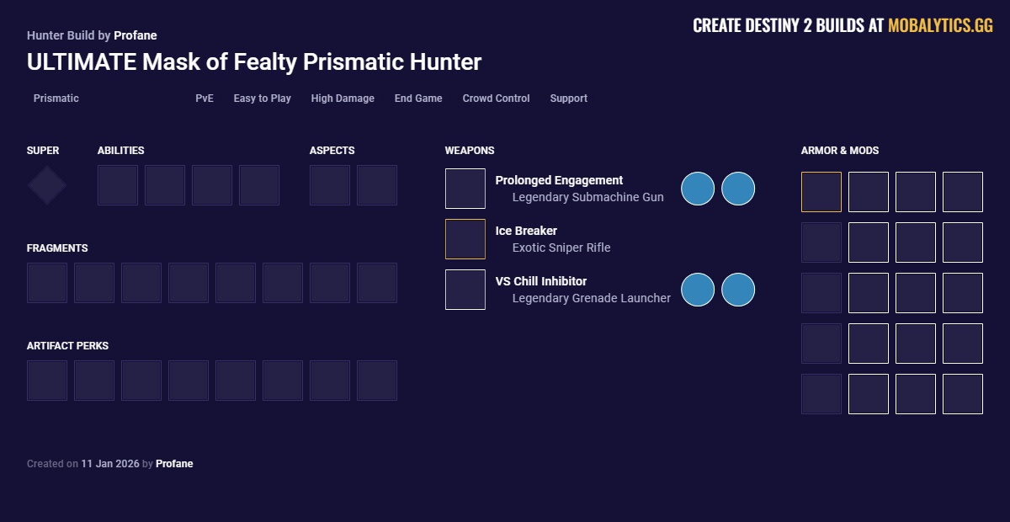Enable the first Artifact Perks slot

[x=47, y=380]
